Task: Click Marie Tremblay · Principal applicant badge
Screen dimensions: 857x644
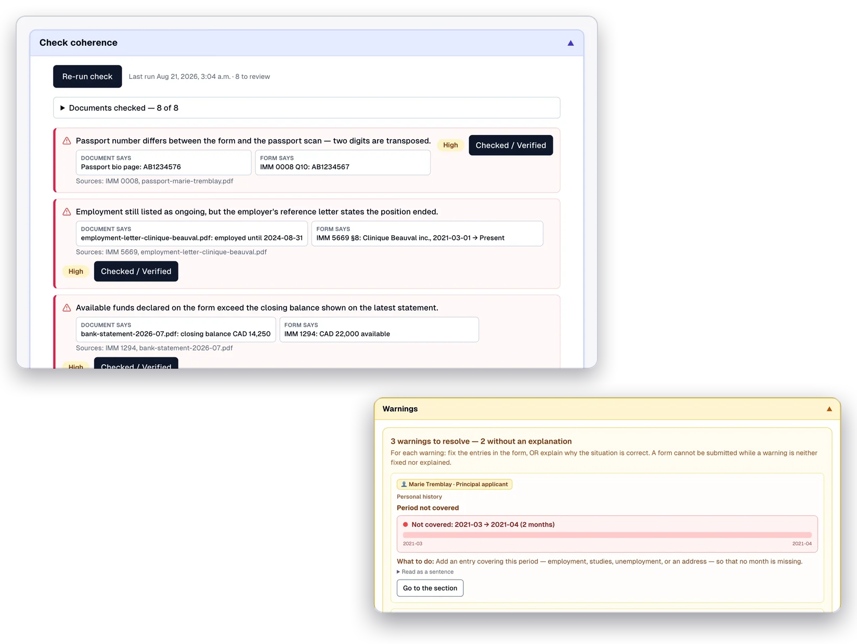Action: [x=455, y=484]
